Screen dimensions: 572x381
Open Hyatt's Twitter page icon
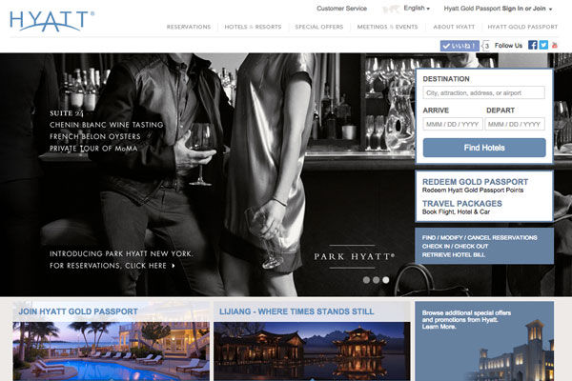point(543,45)
